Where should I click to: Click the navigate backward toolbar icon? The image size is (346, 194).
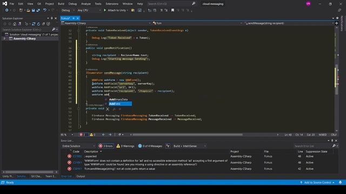pos(6,10)
